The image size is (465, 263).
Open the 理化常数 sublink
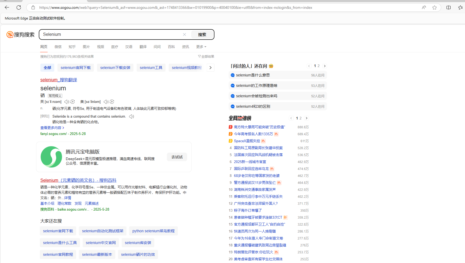tap(64, 203)
